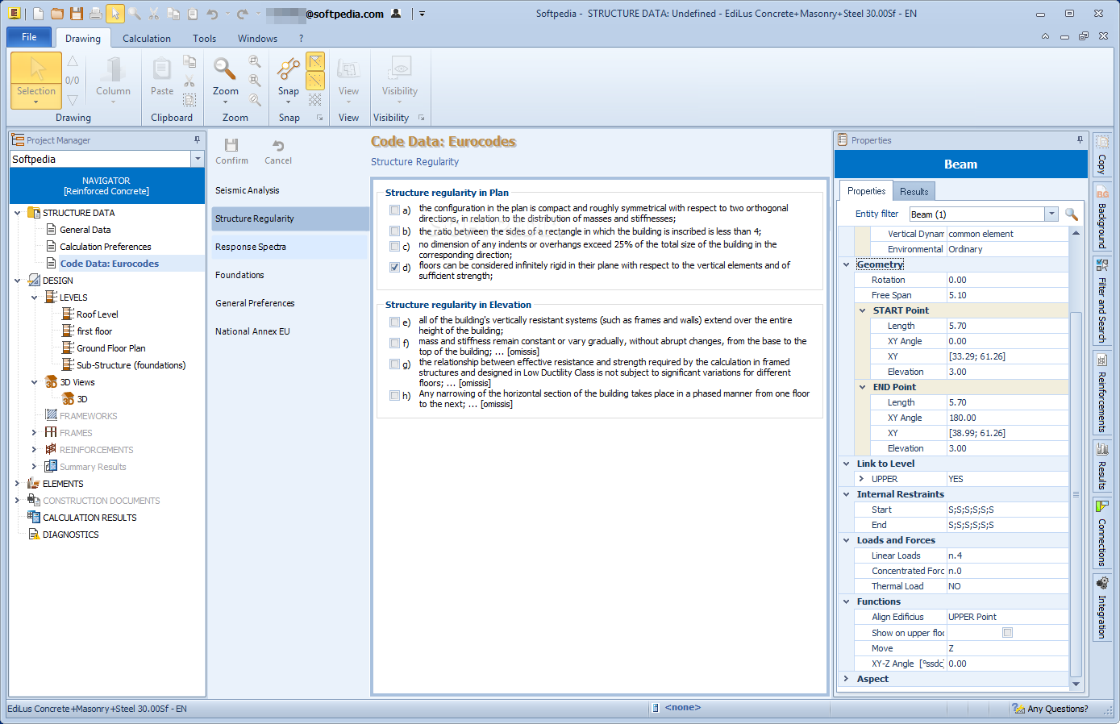The height and width of the screenshot is (724, 1120).
Task: Expand the ELEMENTS tree node
Action: point(17,484)
